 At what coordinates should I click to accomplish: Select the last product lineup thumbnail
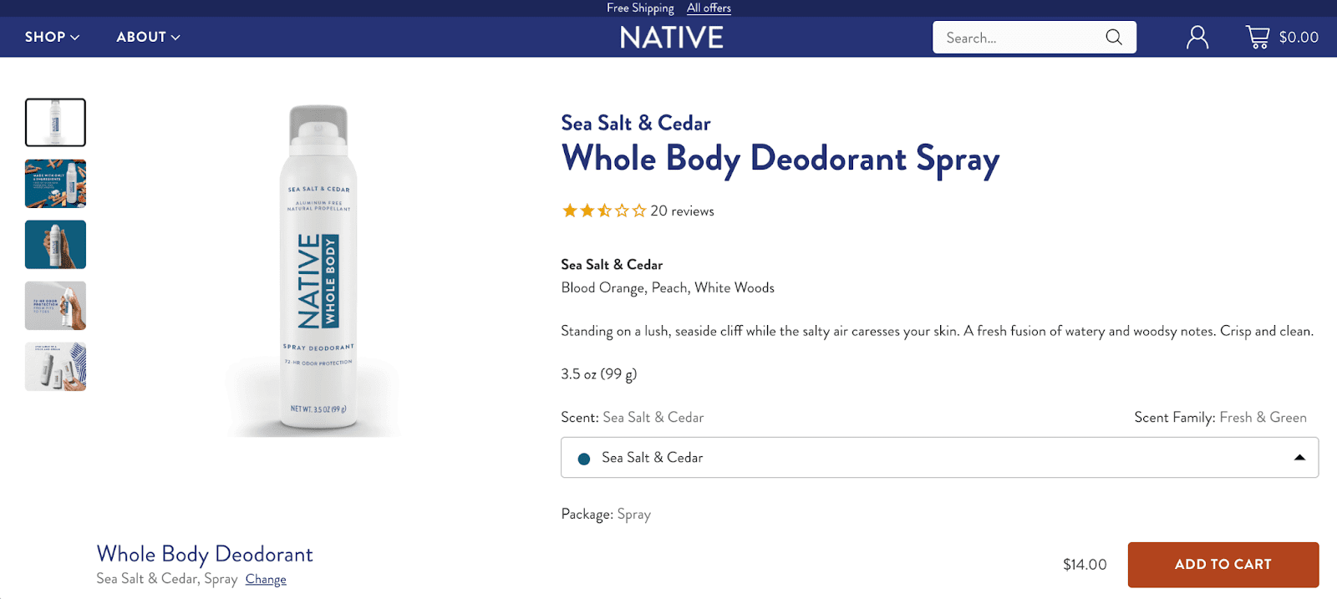click(55, 367)
